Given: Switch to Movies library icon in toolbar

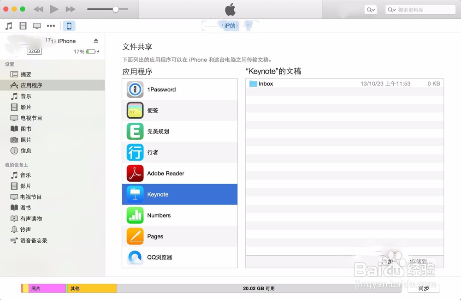Looking at the screenshot, I should coord(23,26).
